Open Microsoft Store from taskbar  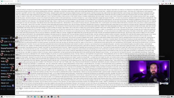coord(42,97)
